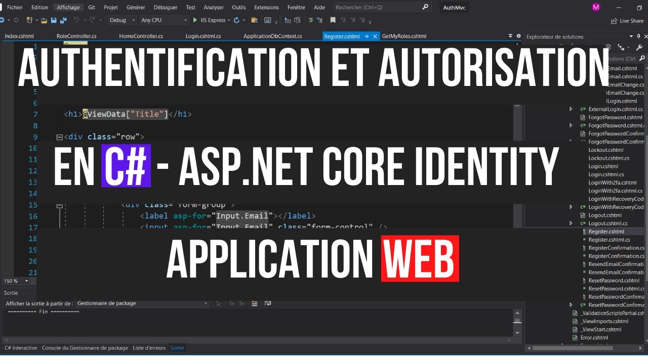
Task: Click the Live Share icon
Action: click(614, 21)
